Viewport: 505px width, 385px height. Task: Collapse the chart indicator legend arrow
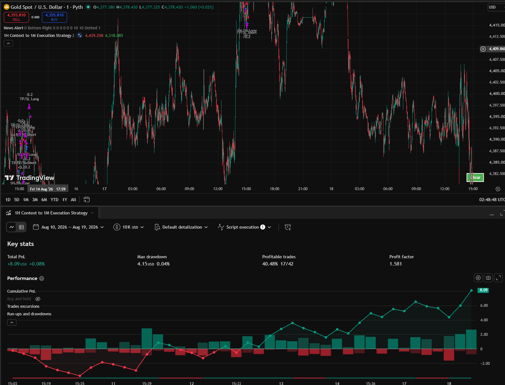tap(9, 44)
